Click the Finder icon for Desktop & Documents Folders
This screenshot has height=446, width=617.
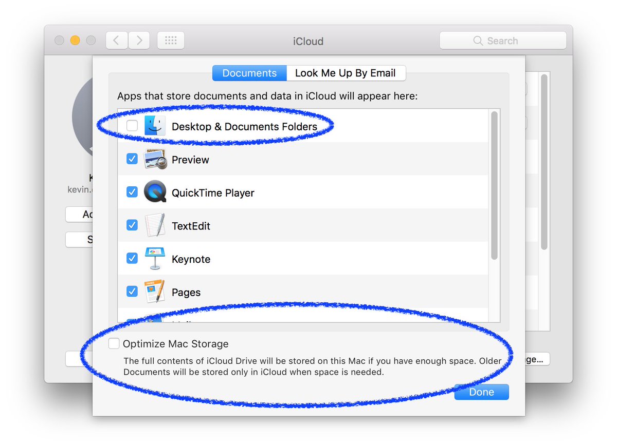pyautogui.click(x=155, y=126)
